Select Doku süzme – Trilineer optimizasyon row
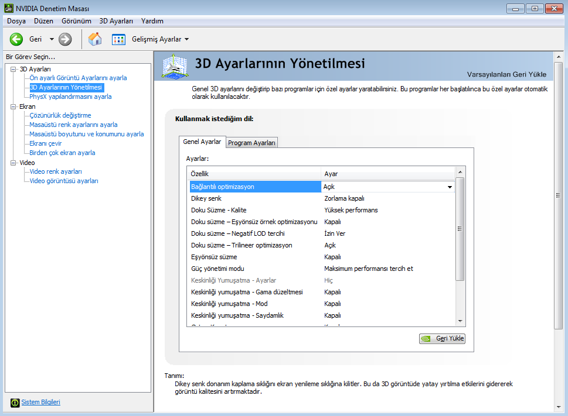The height and width of the screenshot is (416, 568). click(322, 245)
